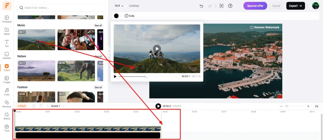Click the Untitled project name

pyautogui.click(x=134, y=6)
